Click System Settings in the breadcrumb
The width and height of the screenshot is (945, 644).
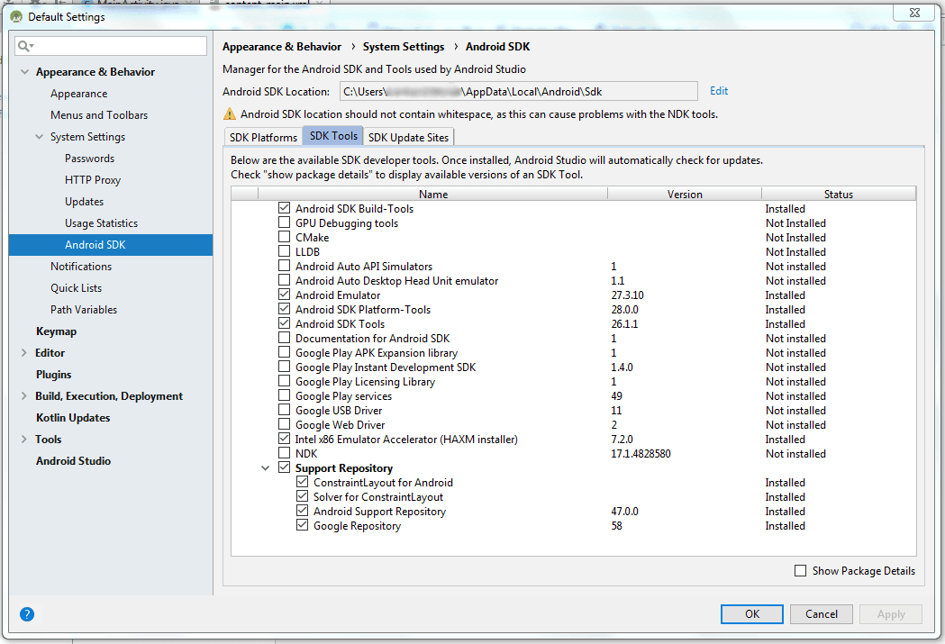[x=404, y=47]
